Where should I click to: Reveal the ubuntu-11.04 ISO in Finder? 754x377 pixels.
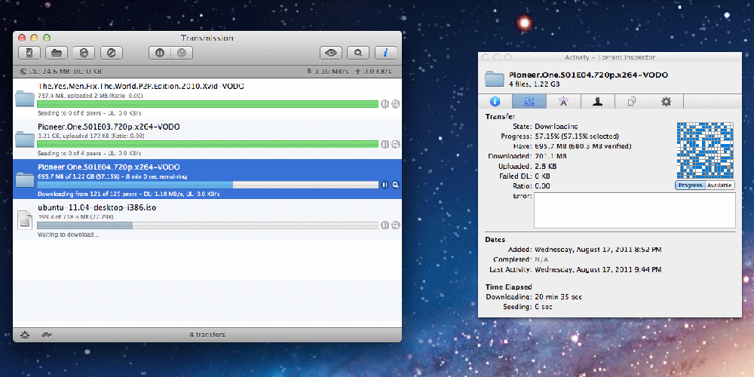[x=394, y=225]
